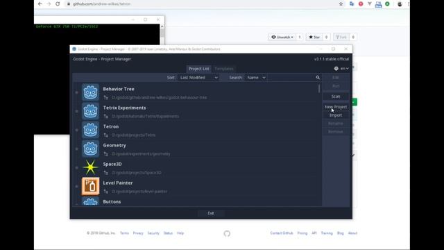Open folder icon under Level Painter

click(106, 192)
